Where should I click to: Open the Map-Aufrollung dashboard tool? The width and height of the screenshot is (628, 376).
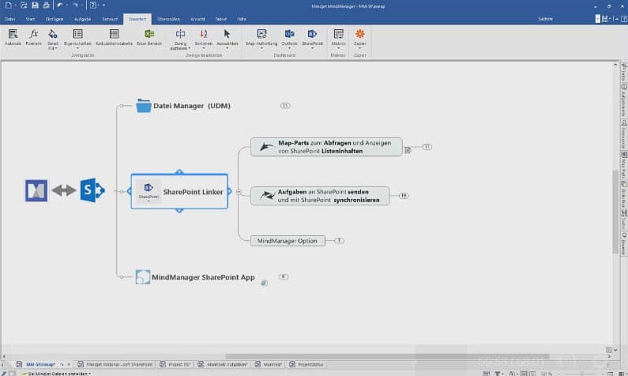coord(261,39)
